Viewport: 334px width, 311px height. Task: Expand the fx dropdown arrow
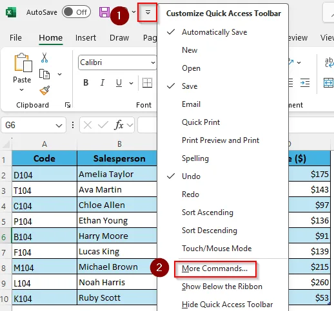click(x=130, y=125)
